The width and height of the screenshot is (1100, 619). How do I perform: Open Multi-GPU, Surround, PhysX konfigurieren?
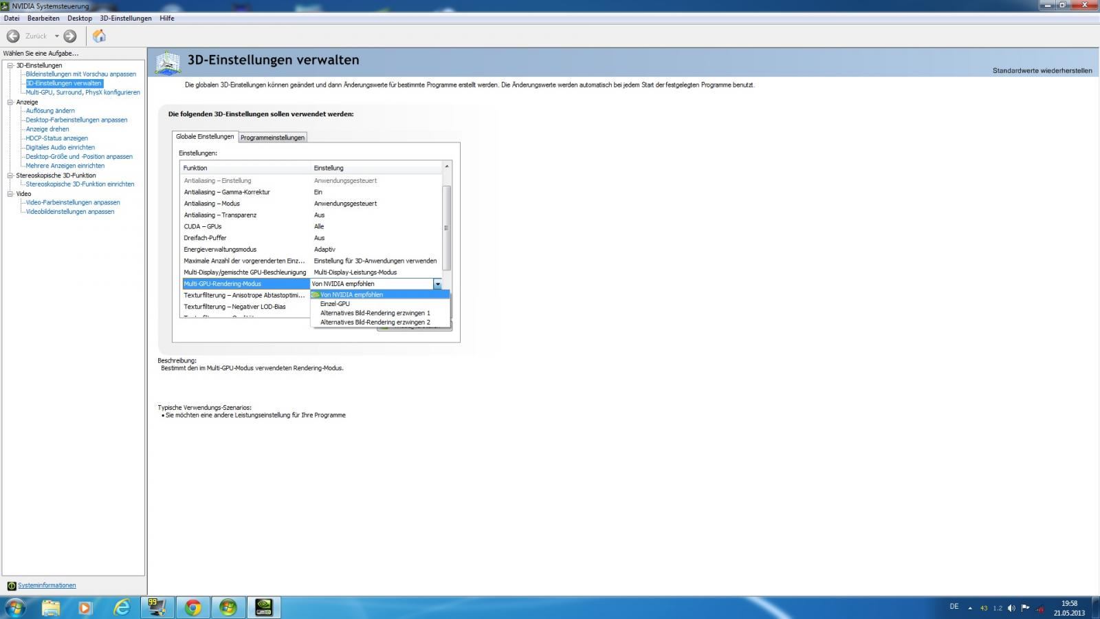coord(82,92)
